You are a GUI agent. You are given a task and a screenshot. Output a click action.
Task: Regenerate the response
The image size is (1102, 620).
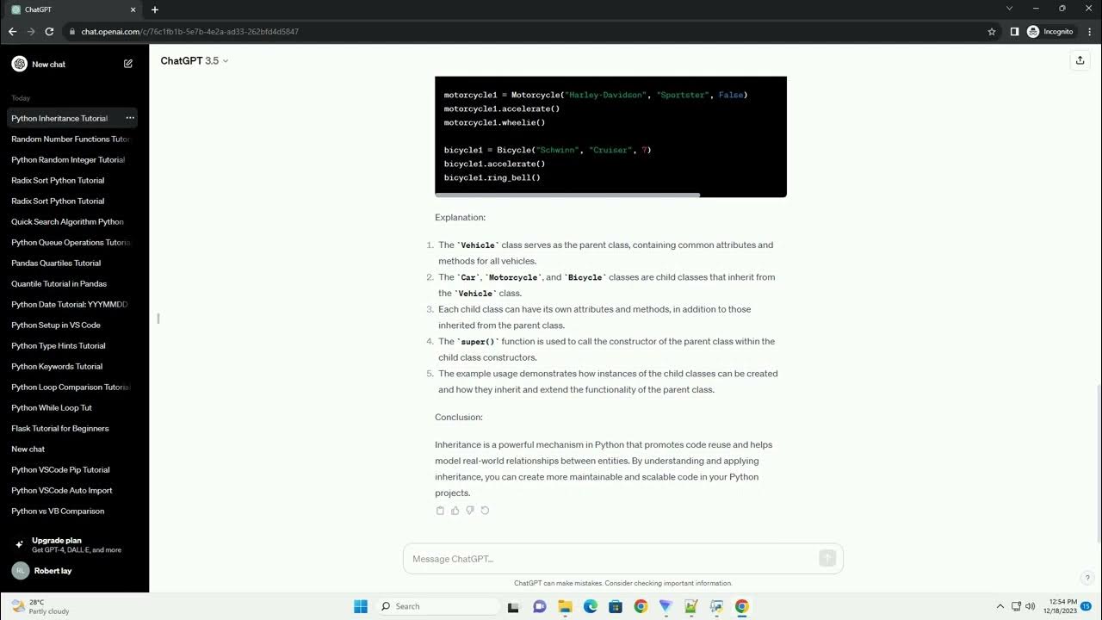coord(485,511)
